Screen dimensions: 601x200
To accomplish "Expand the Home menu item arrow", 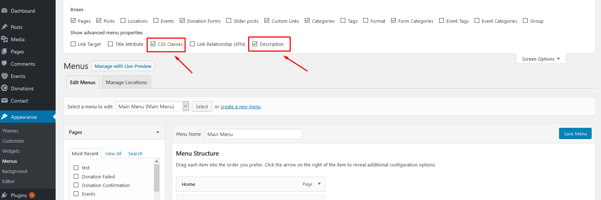I will tap(319, 184).
